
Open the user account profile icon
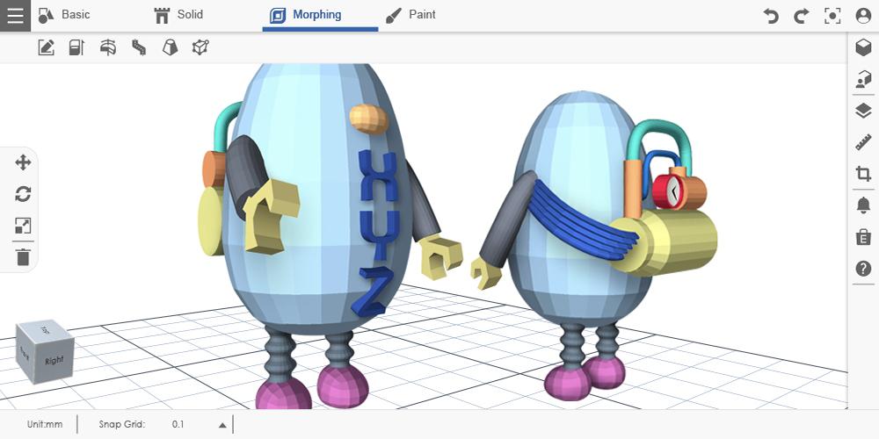863,16
